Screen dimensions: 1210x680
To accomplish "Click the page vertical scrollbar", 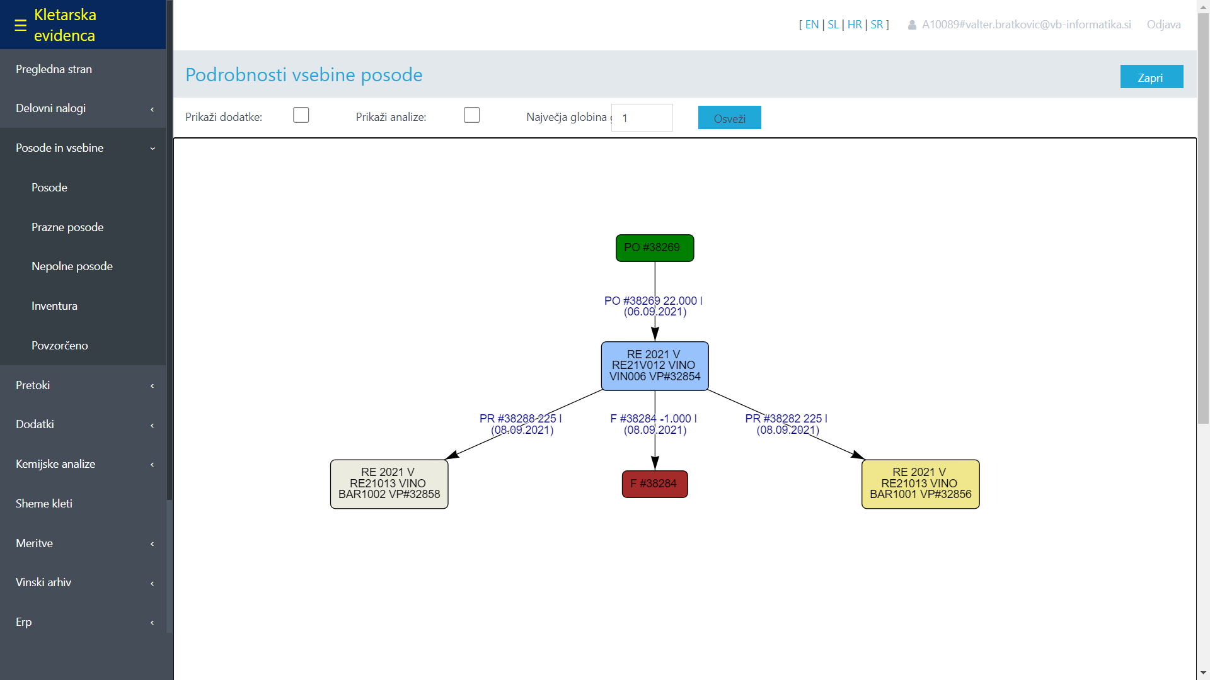I will coord(1203,217).
